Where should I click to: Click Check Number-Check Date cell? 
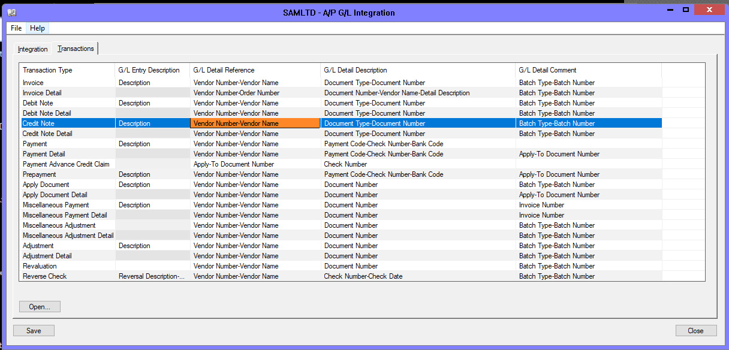418,276
